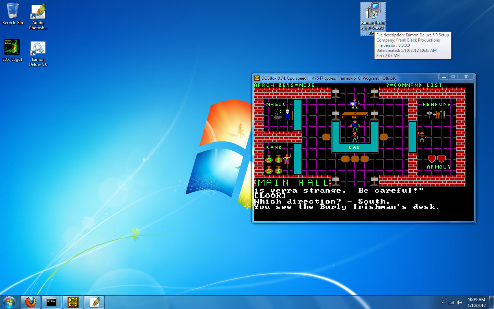Click the orange barrel right of the bar
Image resolution: width=494 pixels, height=309 pixels.
coord(384,137)
